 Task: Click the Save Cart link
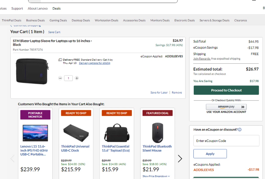54,32
